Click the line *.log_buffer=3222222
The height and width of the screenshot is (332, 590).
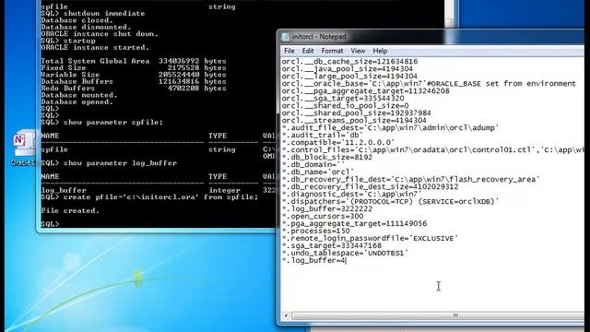coord(327,209)
